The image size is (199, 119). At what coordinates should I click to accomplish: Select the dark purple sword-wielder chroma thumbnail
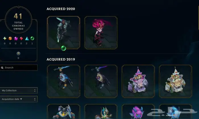[x=101, y=81]
